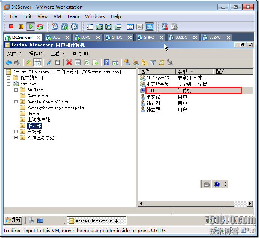Viewport: 259px width, 238px height.
Task: Open the 查看(V) menu
Action: coord(58,53)
